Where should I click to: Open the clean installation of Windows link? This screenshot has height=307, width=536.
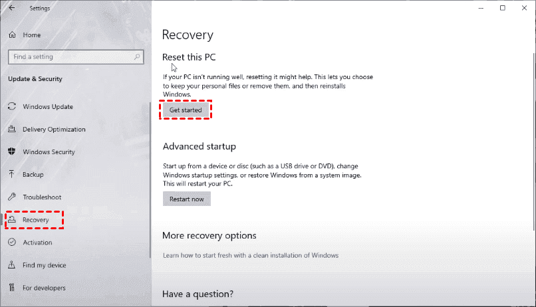(x=251, y=255)
